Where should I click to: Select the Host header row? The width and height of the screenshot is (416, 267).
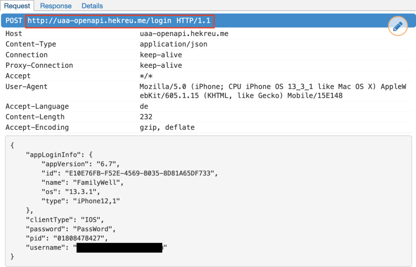point(14,34)
